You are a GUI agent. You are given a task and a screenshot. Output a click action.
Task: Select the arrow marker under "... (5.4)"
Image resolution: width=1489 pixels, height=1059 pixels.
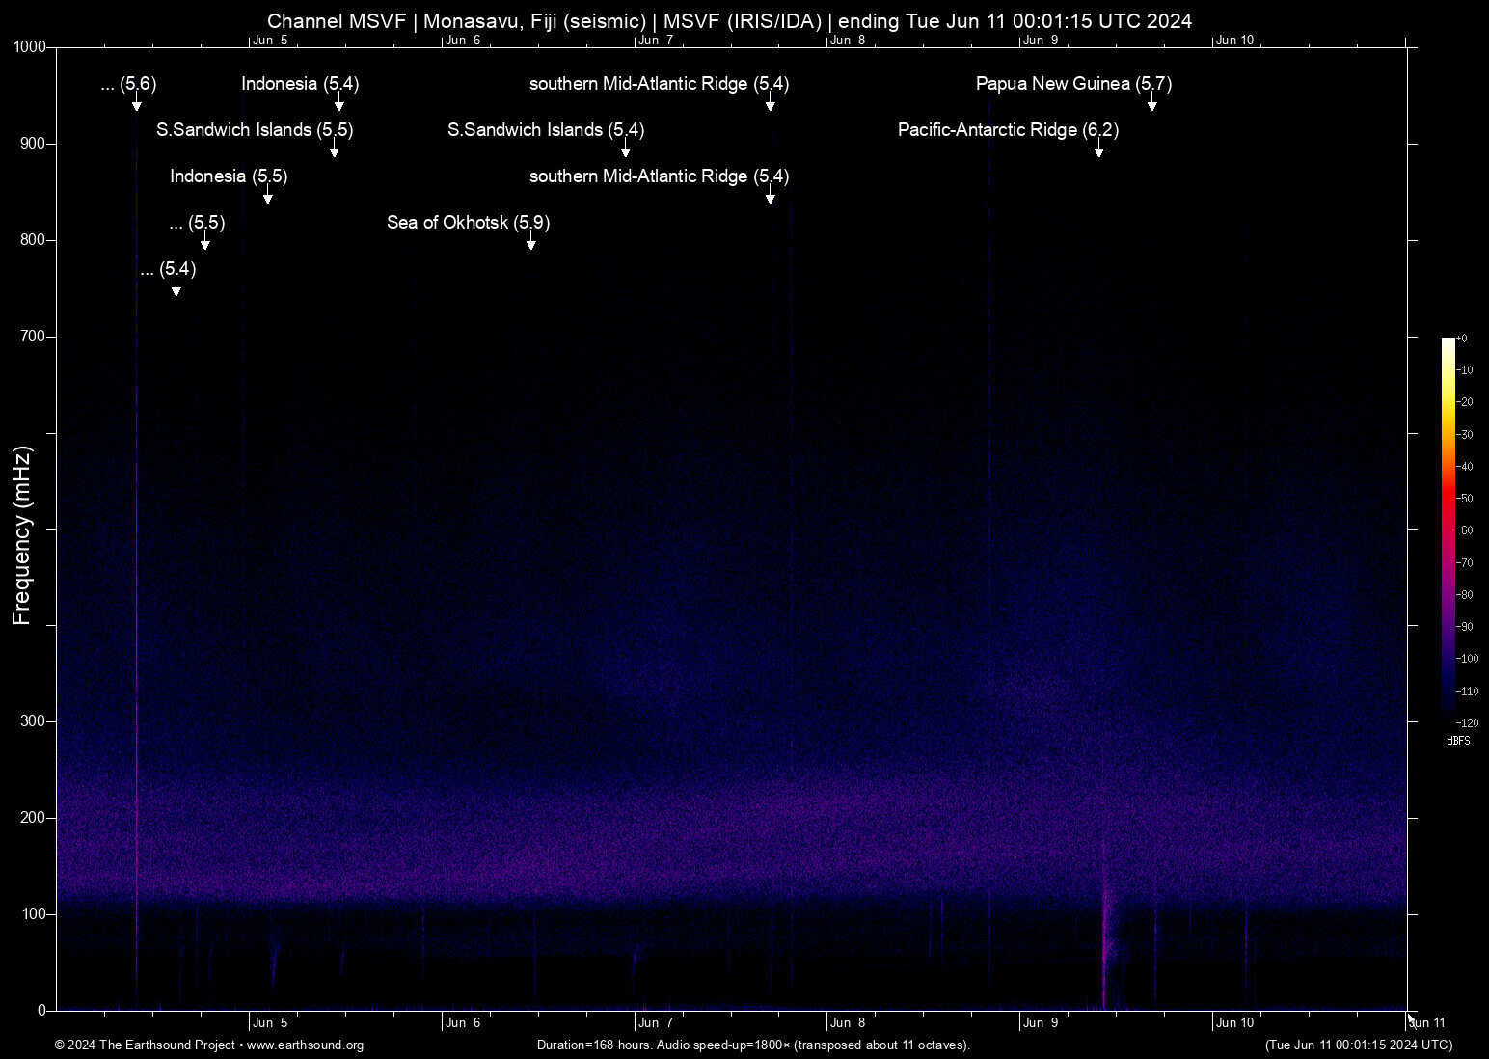[176, 287]
